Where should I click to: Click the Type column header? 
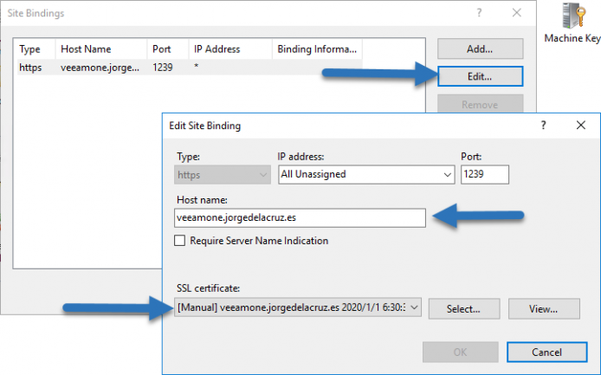(x=36, y=49)
